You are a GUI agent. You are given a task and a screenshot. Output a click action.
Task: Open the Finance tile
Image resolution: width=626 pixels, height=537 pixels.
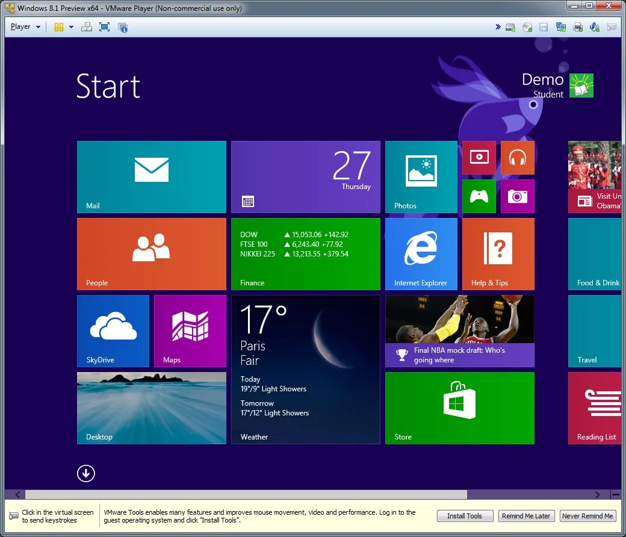(x=305, y=254)
